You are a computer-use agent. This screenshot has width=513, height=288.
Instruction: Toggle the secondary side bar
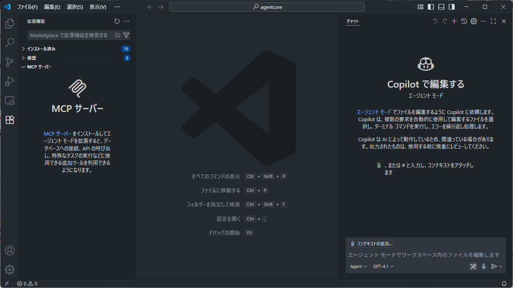(452, 7)
